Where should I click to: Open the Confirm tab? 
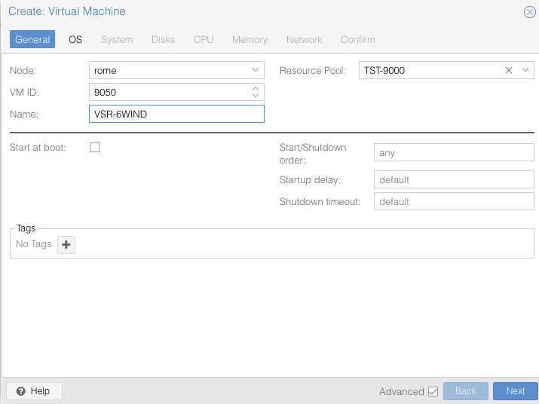click(358, 39)
